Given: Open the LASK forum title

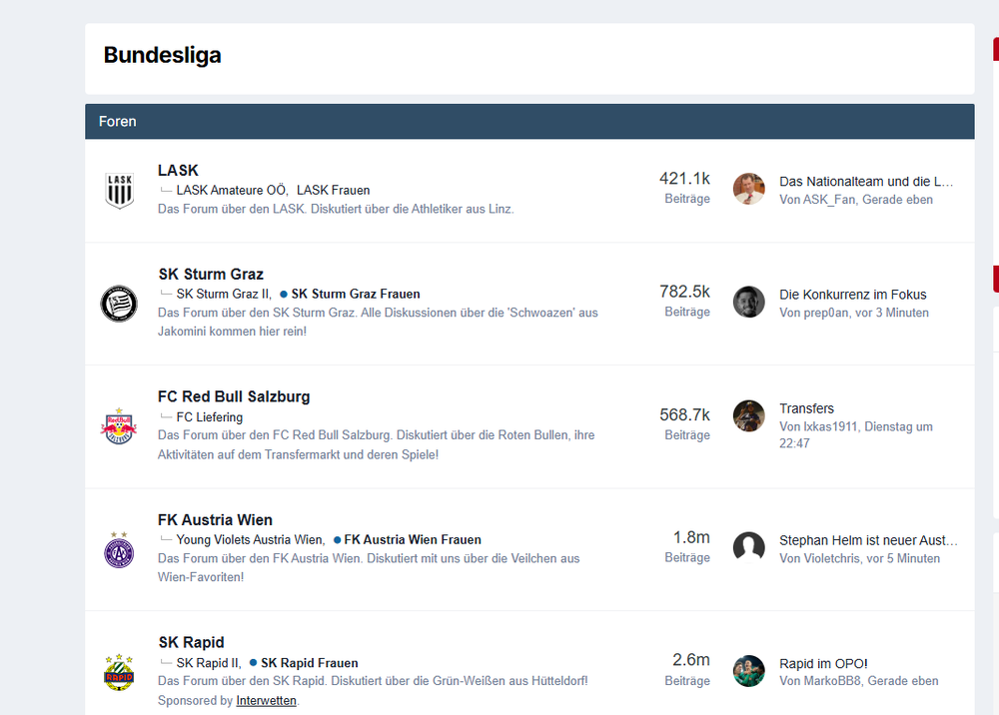Looking at the screenshot, I should pyautogui.click(x=179, y=171).
